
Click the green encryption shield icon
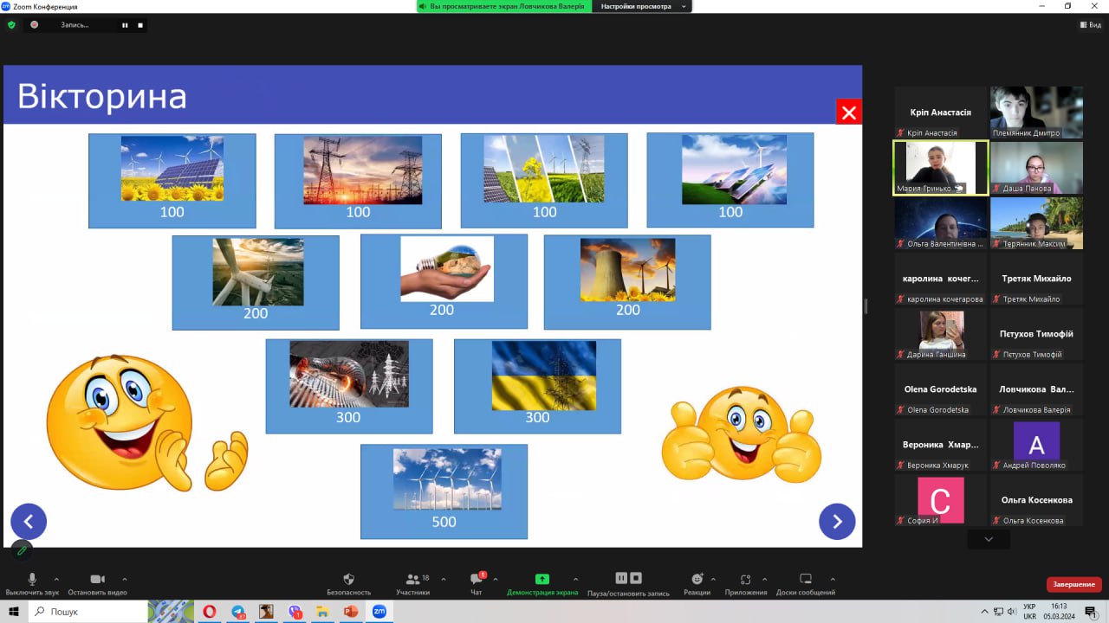[x=11, y=25]
